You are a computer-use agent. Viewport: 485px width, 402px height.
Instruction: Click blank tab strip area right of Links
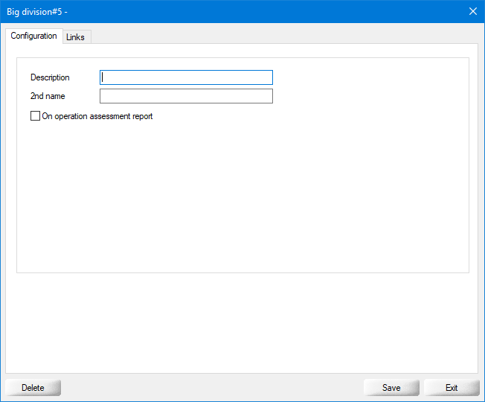[283, 36]
